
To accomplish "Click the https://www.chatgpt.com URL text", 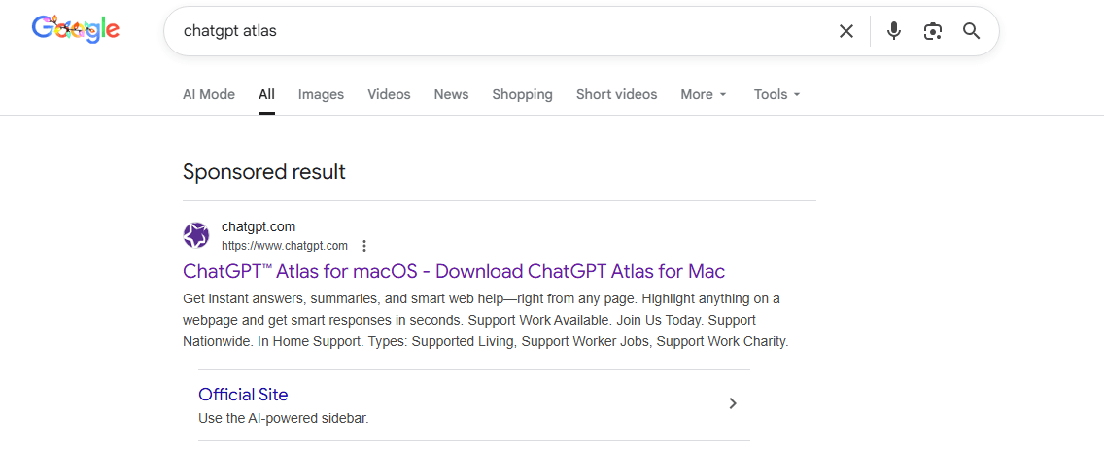I will (x=284, y=246).
